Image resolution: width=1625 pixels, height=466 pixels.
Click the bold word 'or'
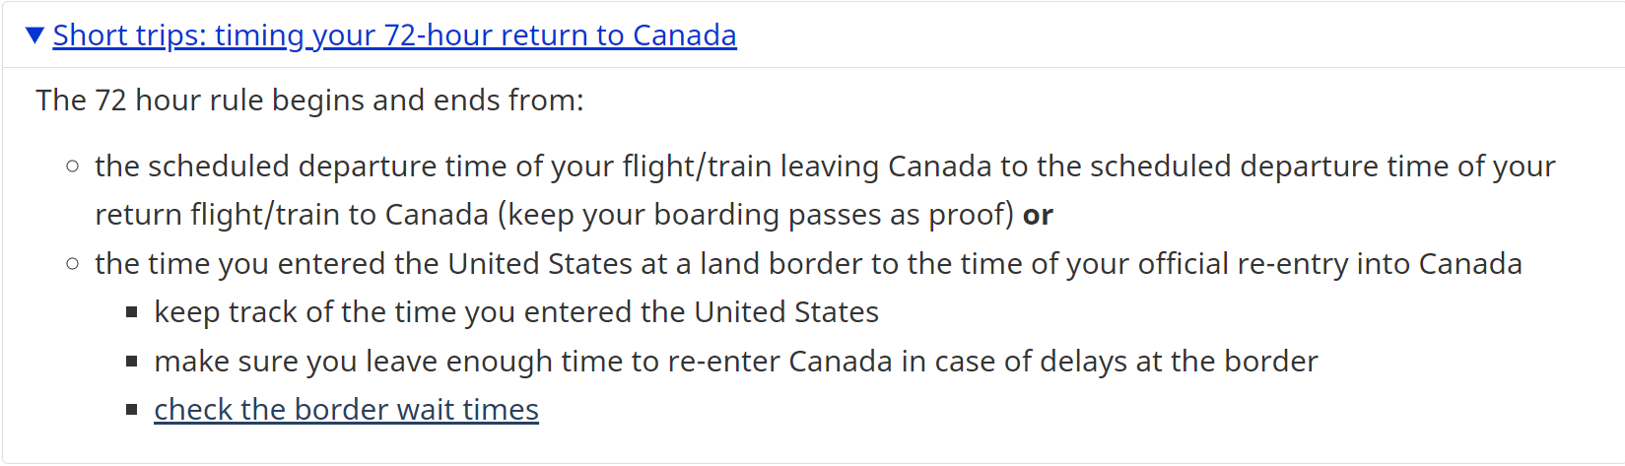(x=1038, y=215)
